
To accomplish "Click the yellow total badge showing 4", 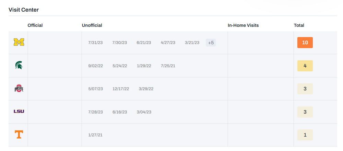I will [305, 66].
